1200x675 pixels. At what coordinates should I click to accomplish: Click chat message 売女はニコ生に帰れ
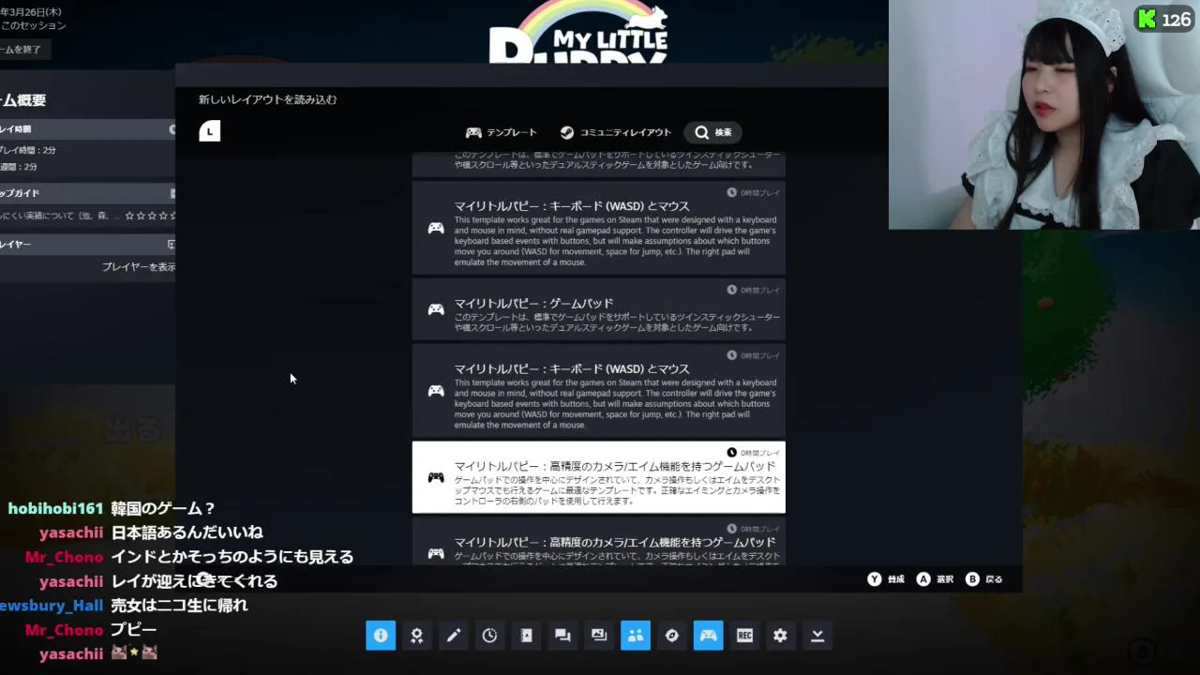179,606
